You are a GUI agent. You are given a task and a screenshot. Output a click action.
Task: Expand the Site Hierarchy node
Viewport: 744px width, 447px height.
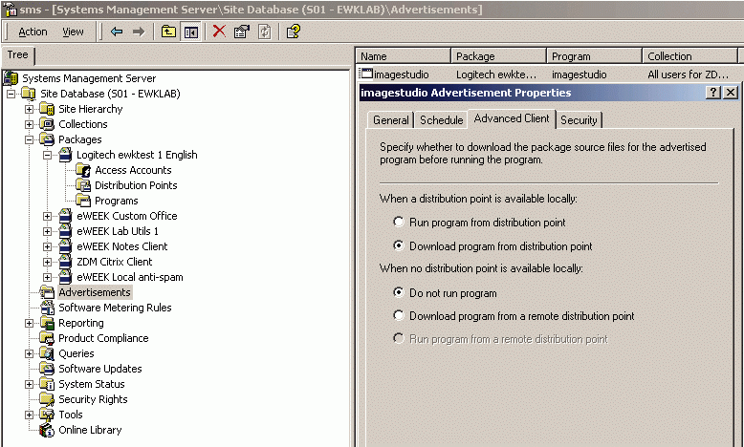coord(29,110)
